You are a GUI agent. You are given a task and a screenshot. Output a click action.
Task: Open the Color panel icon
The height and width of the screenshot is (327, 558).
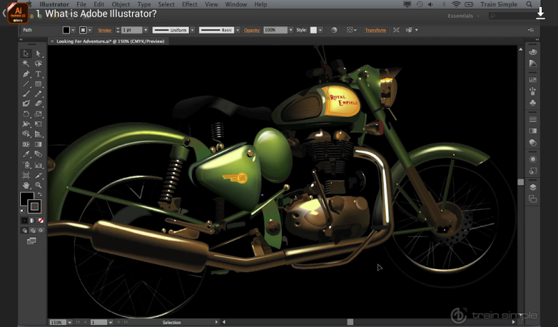point(533,52)
